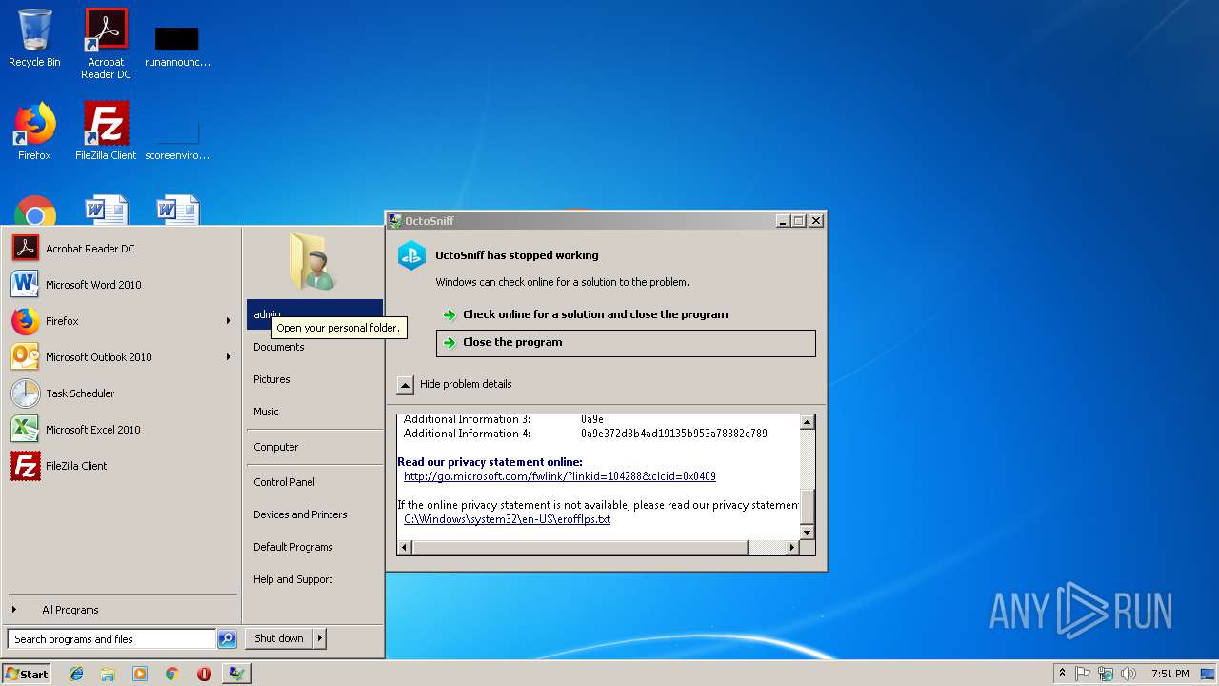Open Default Programs
The width and height of the screenshot is (1219, 686).
click(314, 547)
